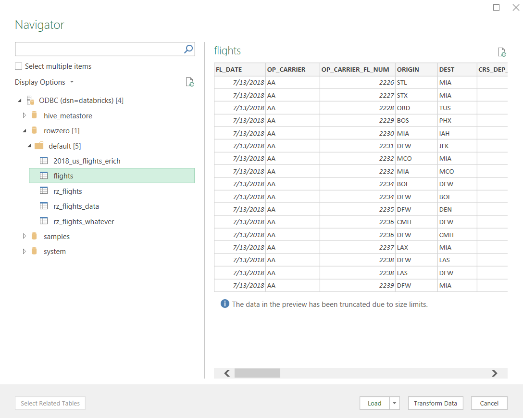Click the refresh icon beside Display Options
This screenshot has height=418, width=523.
pos(190,82)
